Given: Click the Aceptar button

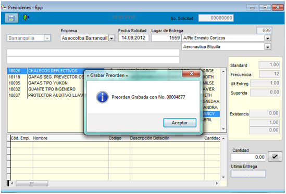Looking at the screenshot, I should pyautogui.click(x=180, y=123).
